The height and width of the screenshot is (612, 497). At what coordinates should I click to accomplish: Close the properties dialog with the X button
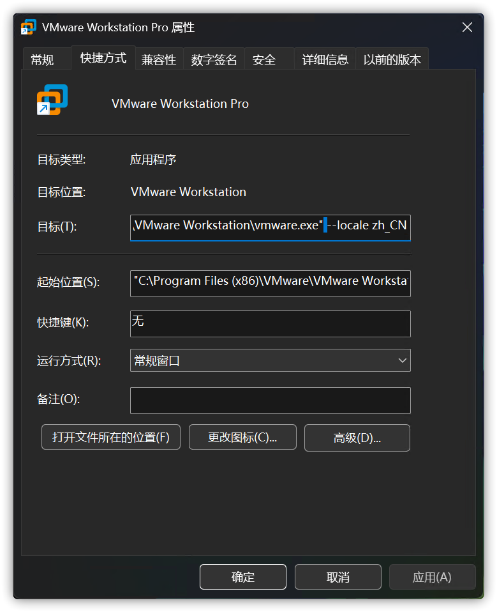467,27
